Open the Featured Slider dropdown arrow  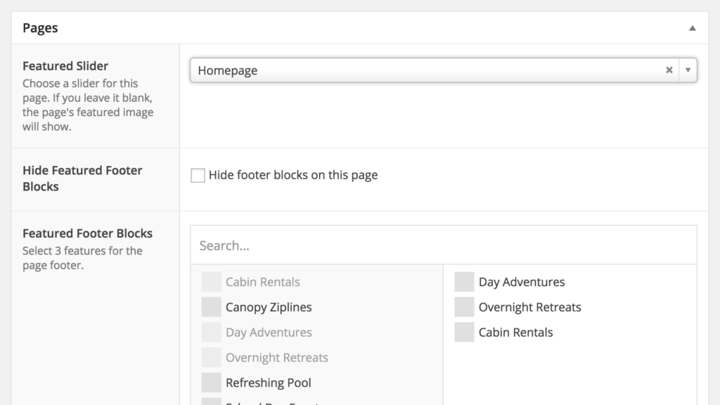point(688,70)
